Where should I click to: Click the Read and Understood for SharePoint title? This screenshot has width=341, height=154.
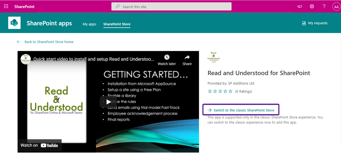click(259, 73)
